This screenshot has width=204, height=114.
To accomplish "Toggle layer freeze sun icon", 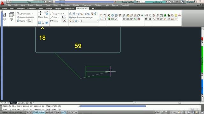I will (73, 21).
